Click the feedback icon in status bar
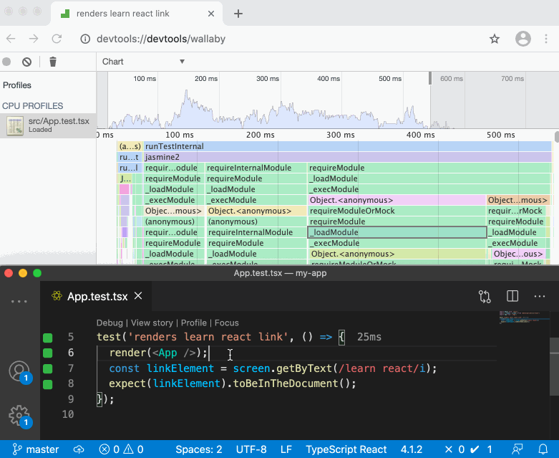 pyautogui.click(x=517, y=449)
